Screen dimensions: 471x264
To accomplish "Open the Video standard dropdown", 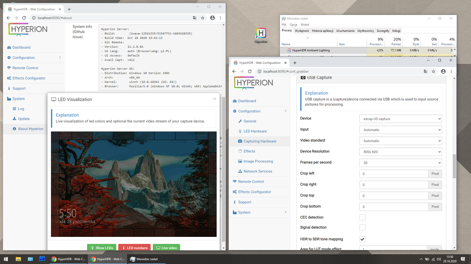I will [400, 141].
